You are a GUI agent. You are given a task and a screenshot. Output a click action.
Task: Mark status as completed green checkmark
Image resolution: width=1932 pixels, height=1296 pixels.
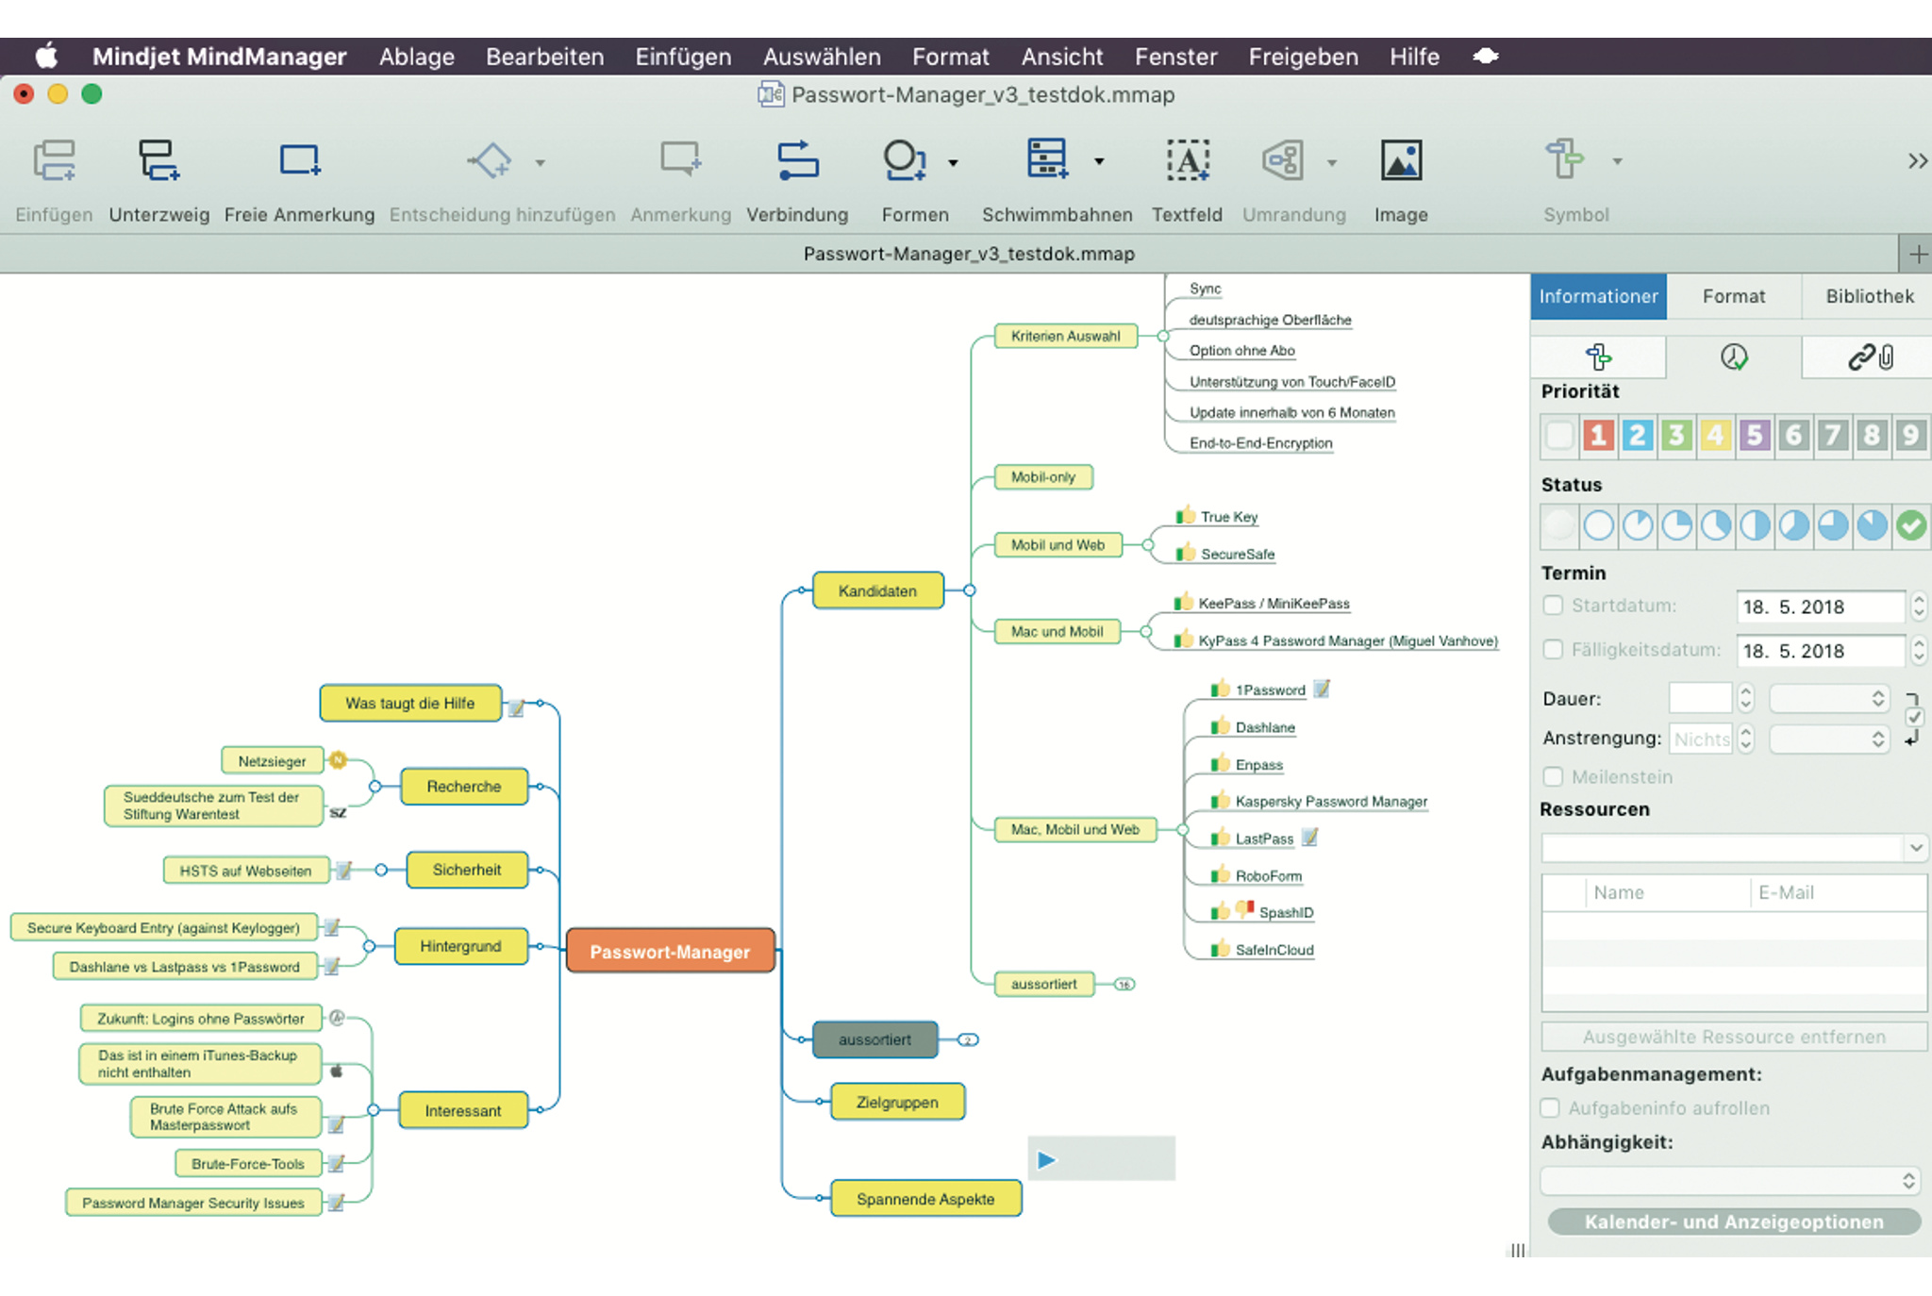pyautogui.click(x=1911, y=525)
